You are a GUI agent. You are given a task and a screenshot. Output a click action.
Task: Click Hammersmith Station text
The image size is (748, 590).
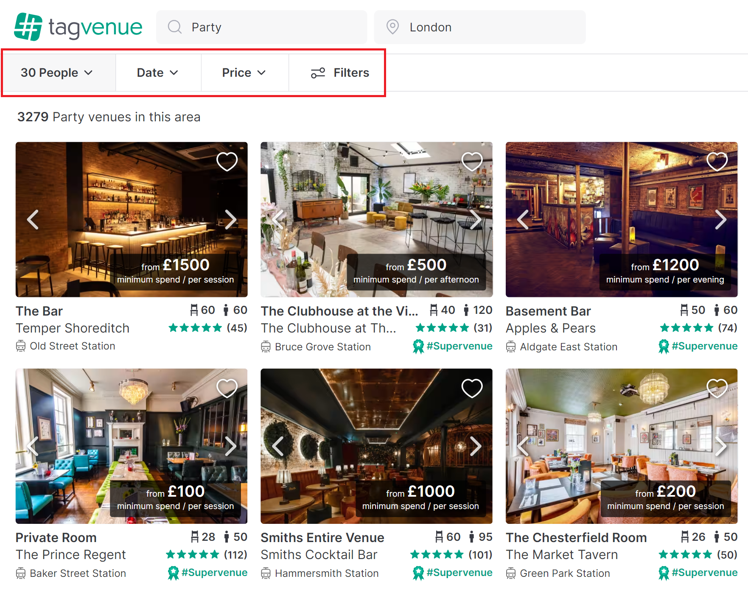tap(327, 573)
